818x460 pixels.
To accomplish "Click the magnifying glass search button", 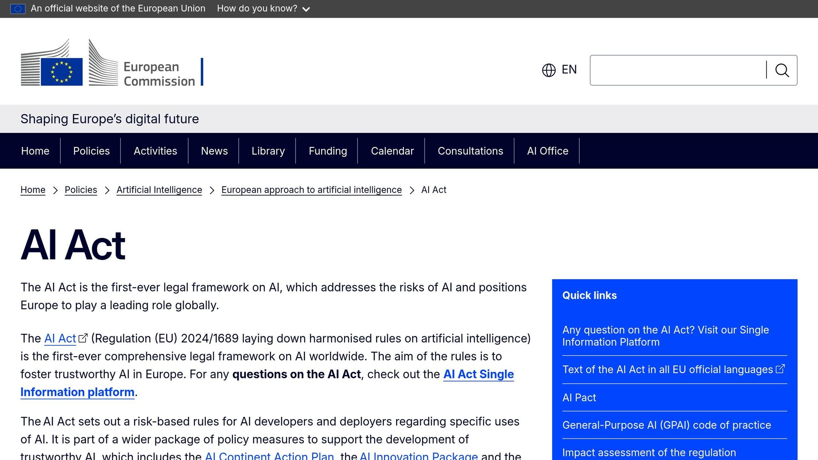I will click(782, 70).
